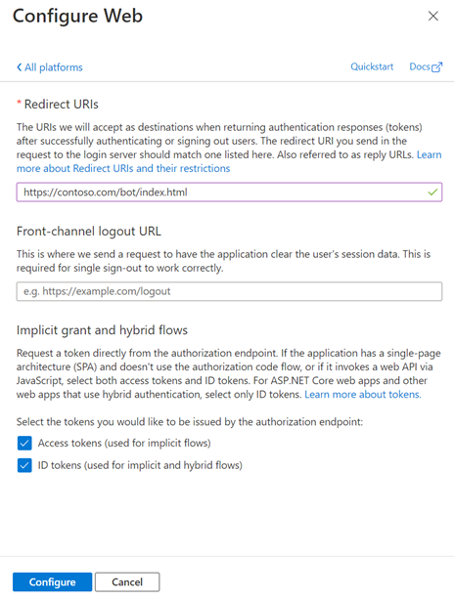Click 'ID tokens (used for implicit and hybrid flows)' label

(140, 465)
